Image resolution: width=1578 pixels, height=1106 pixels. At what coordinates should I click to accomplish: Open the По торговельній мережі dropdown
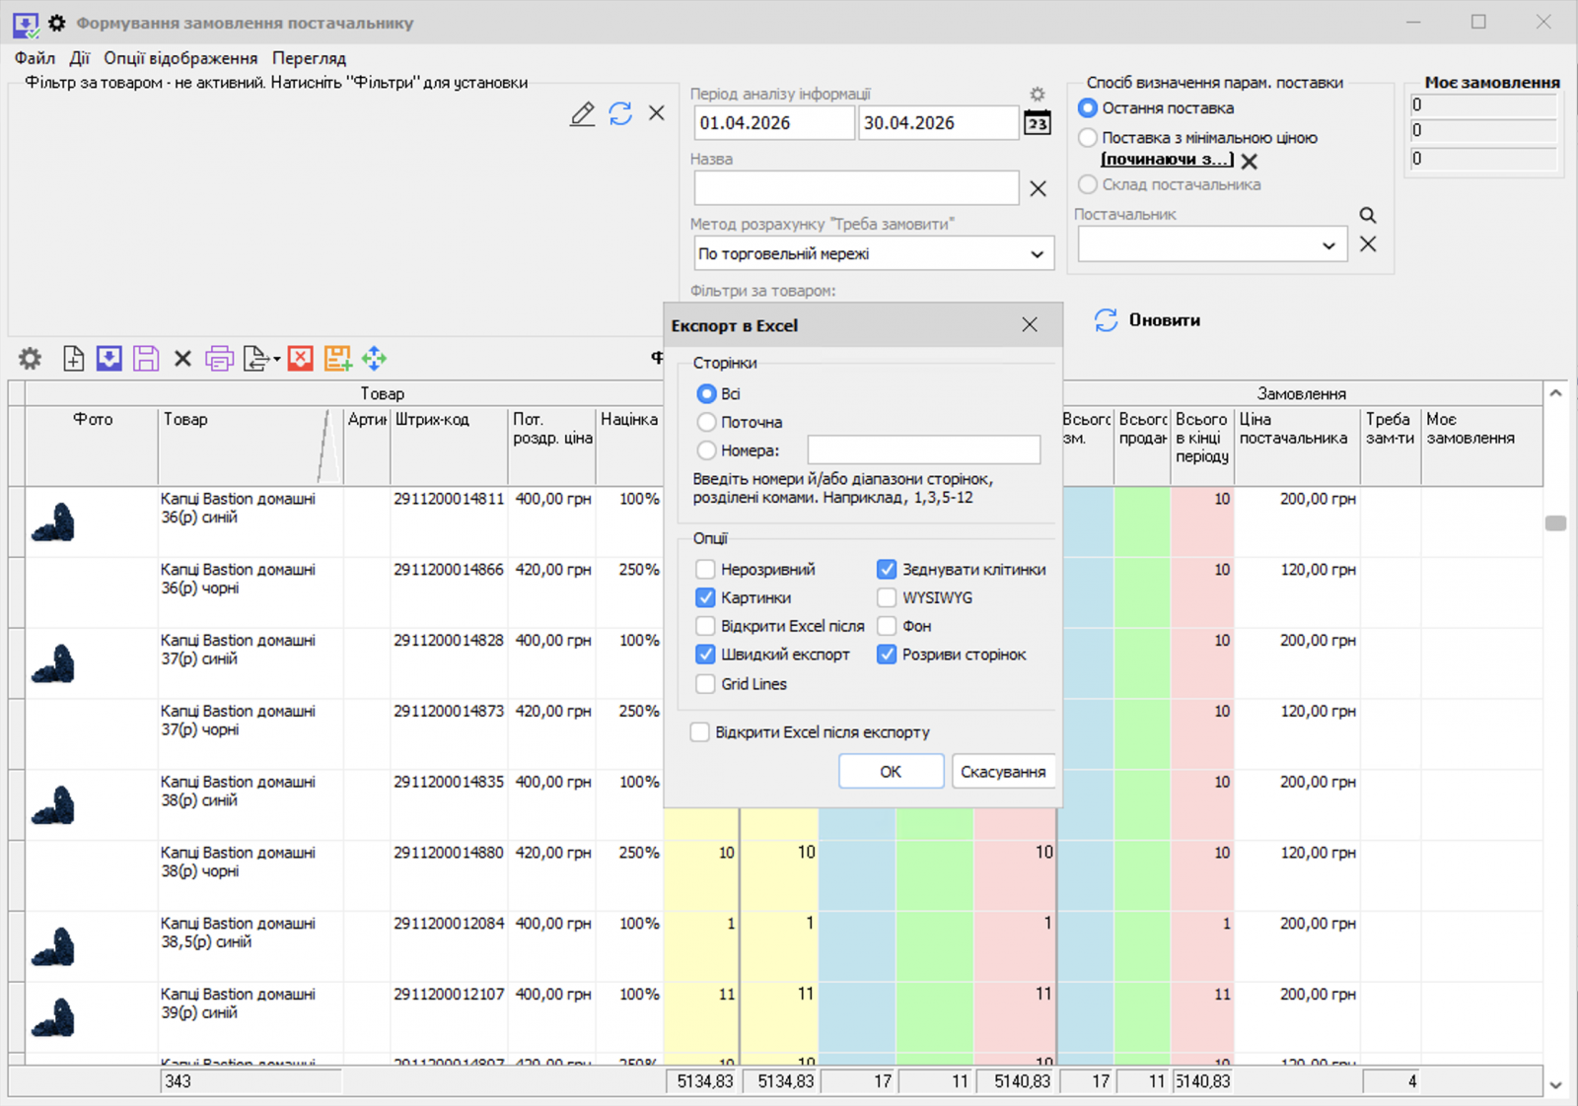[x=1037, y=254]
